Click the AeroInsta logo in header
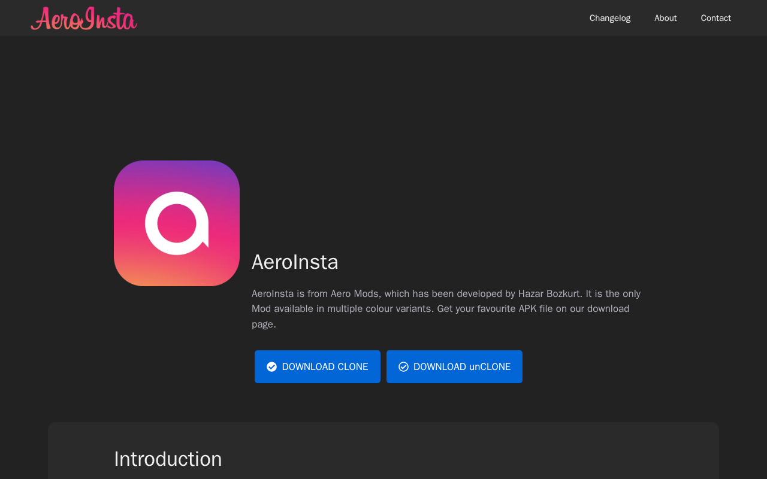Viewport: 767px width, 479px height. 84,18
